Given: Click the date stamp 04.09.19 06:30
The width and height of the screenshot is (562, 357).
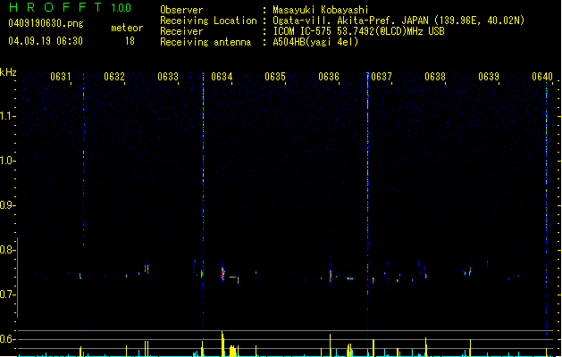Looking at the screenshot, I should coord(46,41).
